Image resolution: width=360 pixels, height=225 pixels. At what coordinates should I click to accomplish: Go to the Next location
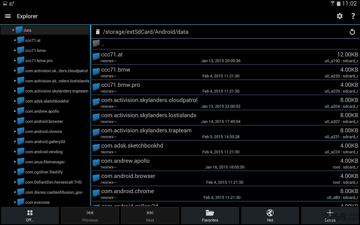[x=150, y=215]
